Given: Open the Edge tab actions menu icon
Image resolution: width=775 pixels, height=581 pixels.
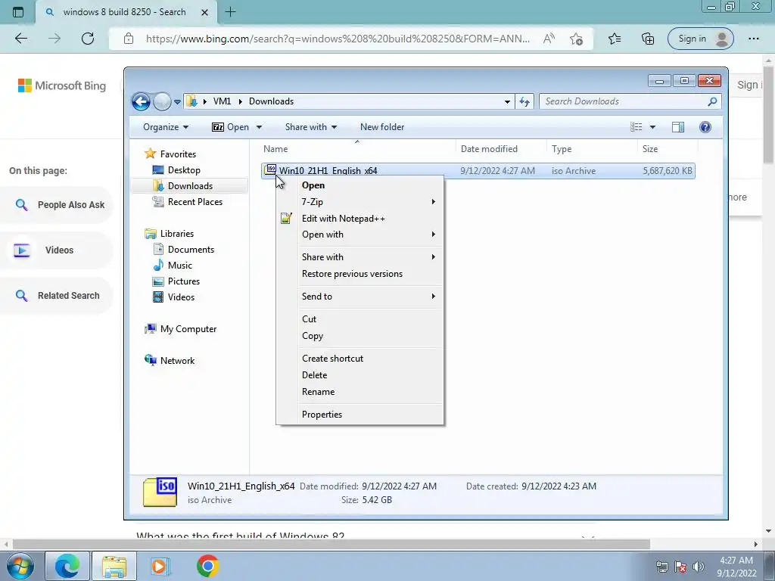Looking at the screenshot, I should pyautogui.click(x=18, y=12).
